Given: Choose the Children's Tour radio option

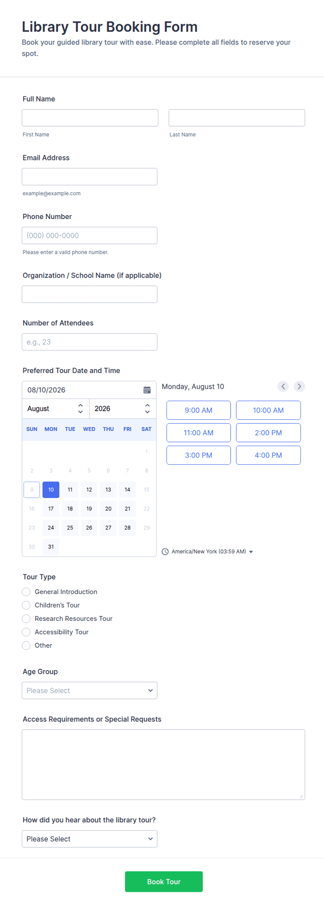Looking at the screenshot, I should point(26,605).
